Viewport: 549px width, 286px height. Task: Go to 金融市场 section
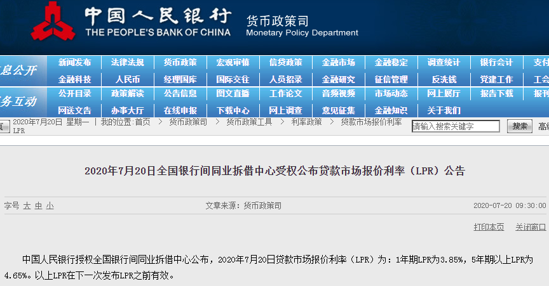point(338,62)
